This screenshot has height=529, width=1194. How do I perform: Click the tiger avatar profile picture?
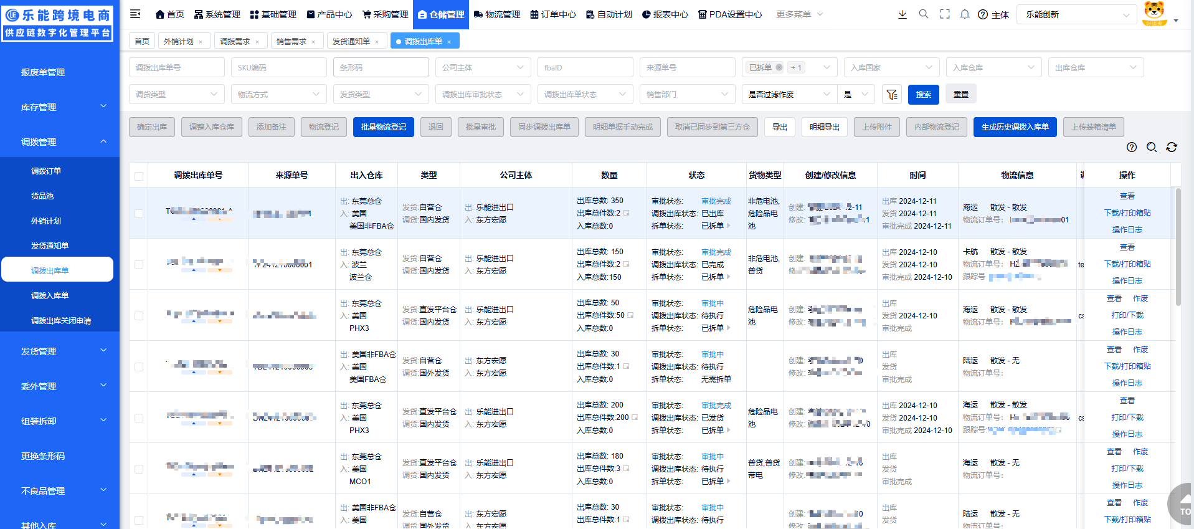pyautogui.click(x=1155, y=13)
